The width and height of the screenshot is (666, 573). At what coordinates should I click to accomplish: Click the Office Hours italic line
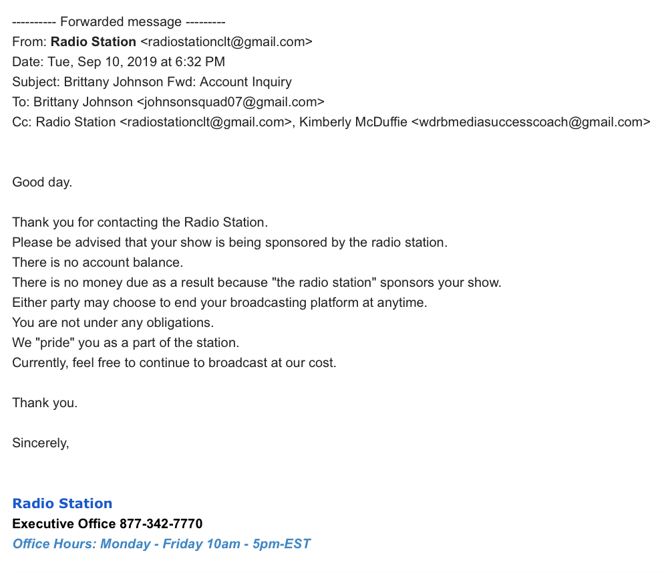coord(162,544)
